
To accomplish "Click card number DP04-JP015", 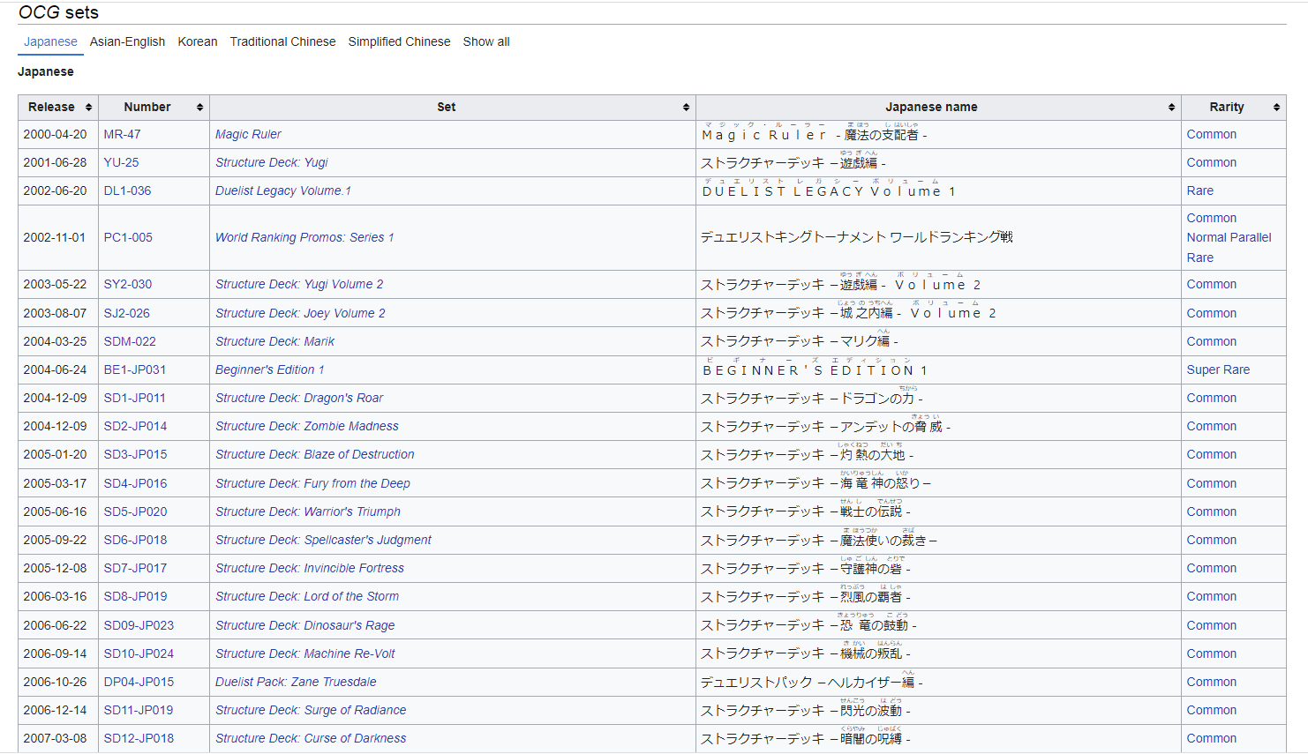I will (139, 682).
